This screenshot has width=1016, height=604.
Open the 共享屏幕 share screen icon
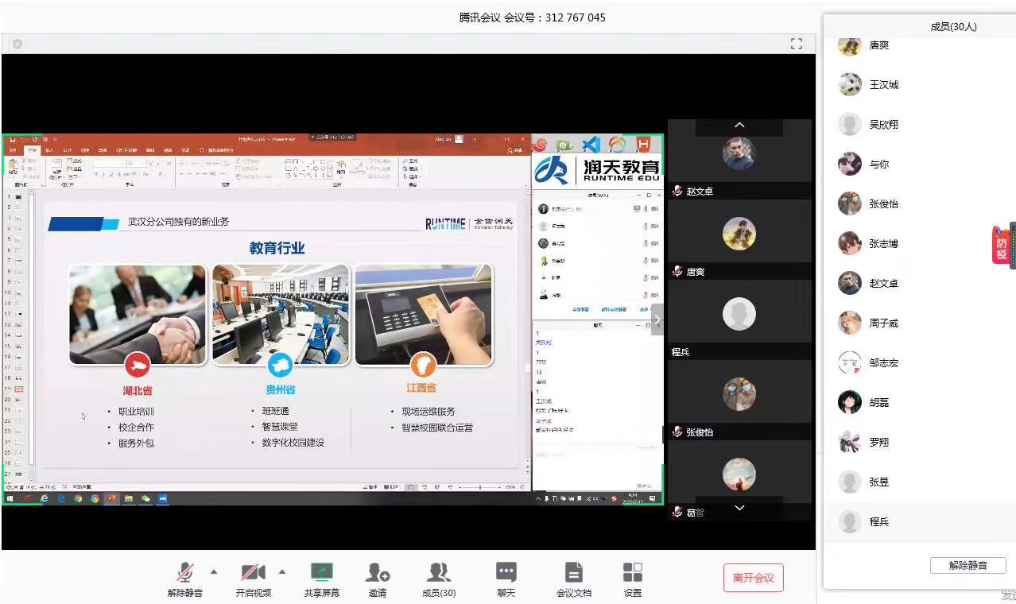point(321,573)
